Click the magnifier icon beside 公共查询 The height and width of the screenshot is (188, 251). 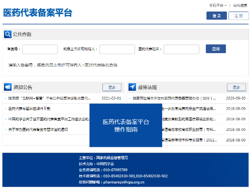[8, 34]
